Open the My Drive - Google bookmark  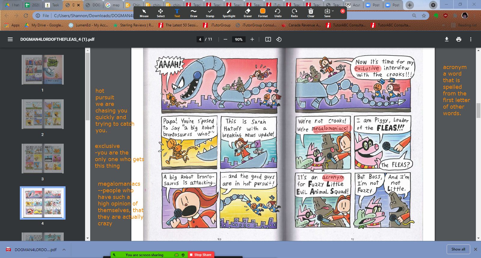[44, 25]
